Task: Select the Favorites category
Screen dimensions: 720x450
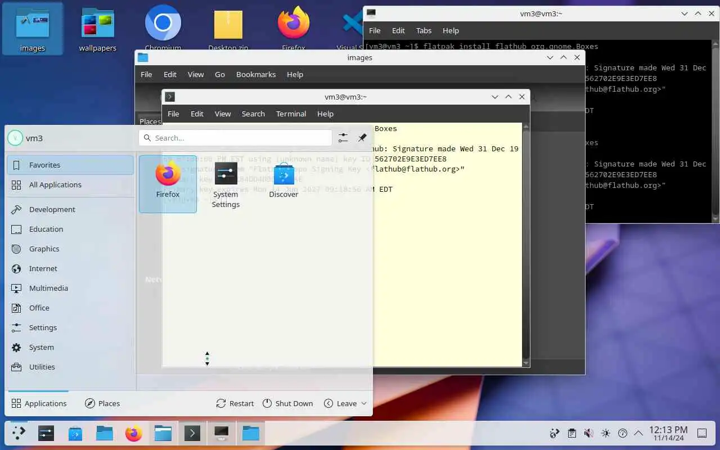Action: (70, 165)
